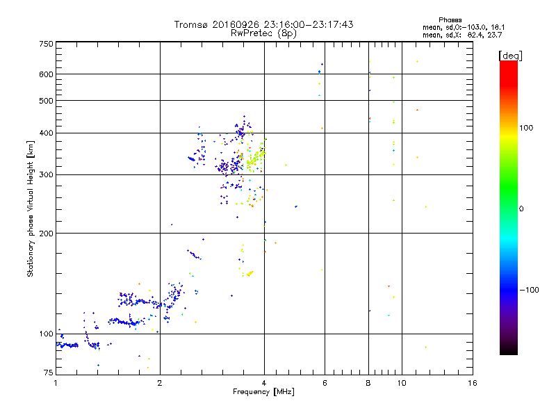556x417 pixels.
Task: Click the 'Frequency [MHz]' x-axis label
Action: tap(263, 392)
